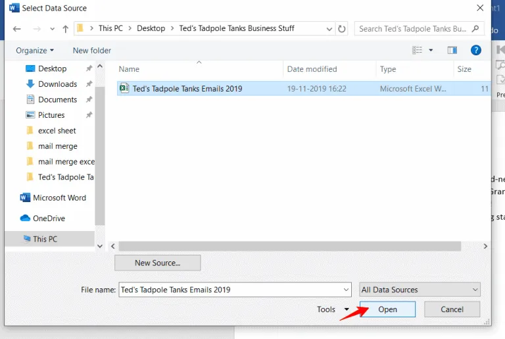Click the search magnifier icon

[x=475, y=29]
